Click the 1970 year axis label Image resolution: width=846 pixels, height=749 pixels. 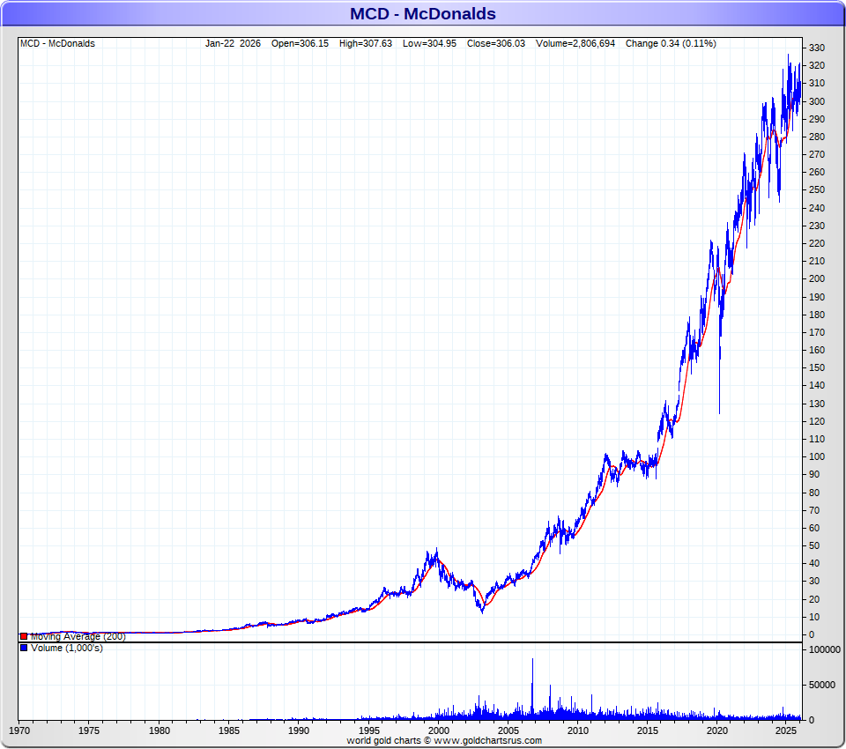pos(19,730)
